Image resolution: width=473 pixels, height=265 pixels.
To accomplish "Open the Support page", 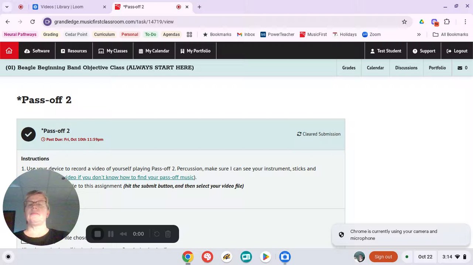I will (x=424, y=51).
